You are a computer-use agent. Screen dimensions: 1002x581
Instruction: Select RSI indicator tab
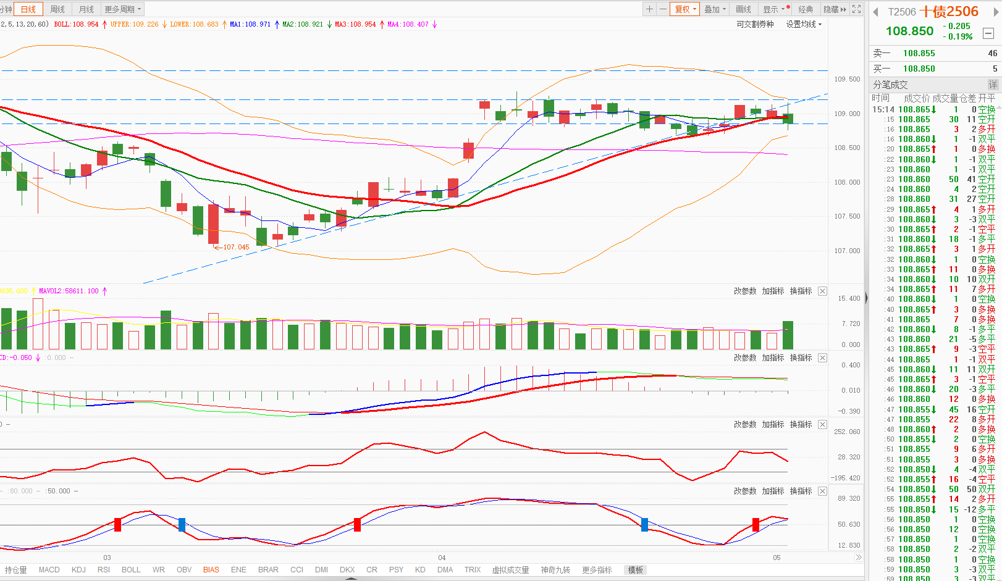pos(104,570)
